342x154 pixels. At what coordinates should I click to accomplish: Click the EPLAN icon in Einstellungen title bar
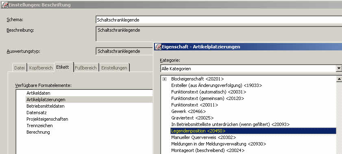click(4, 5)
